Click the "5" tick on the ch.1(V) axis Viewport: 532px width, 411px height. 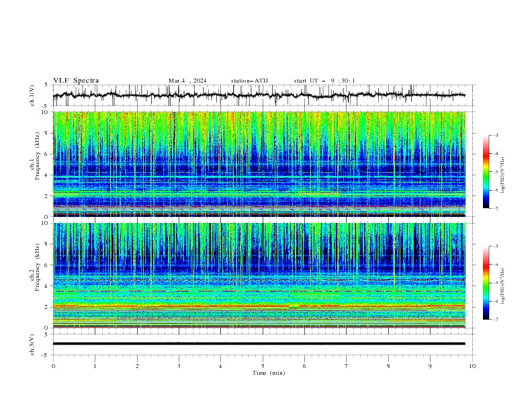tap(46, 85)
